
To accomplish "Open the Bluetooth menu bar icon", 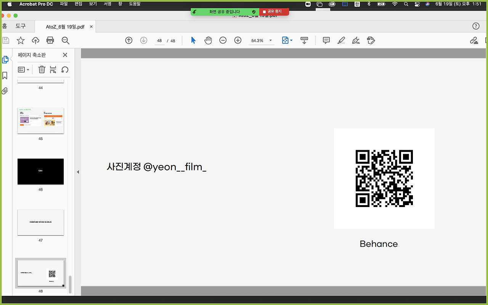I will (369, 4).
